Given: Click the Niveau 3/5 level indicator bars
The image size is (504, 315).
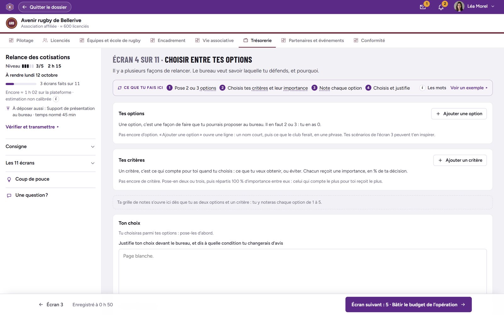Looking at the screenshot, I should click(x=28, y=66).
